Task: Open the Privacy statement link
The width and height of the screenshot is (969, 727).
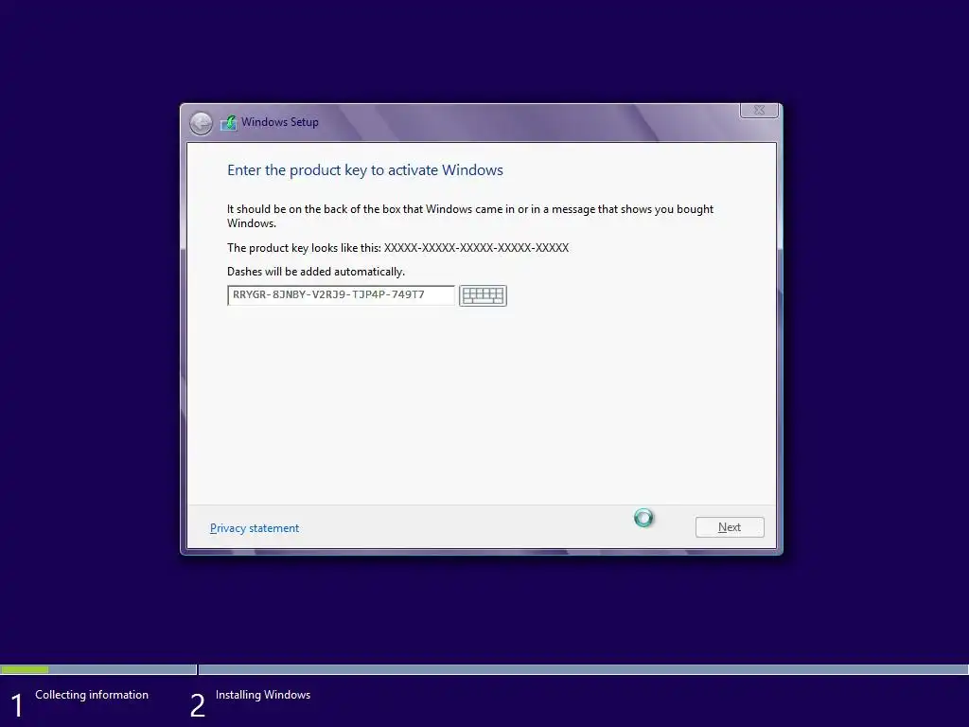Action: (255, 528)
